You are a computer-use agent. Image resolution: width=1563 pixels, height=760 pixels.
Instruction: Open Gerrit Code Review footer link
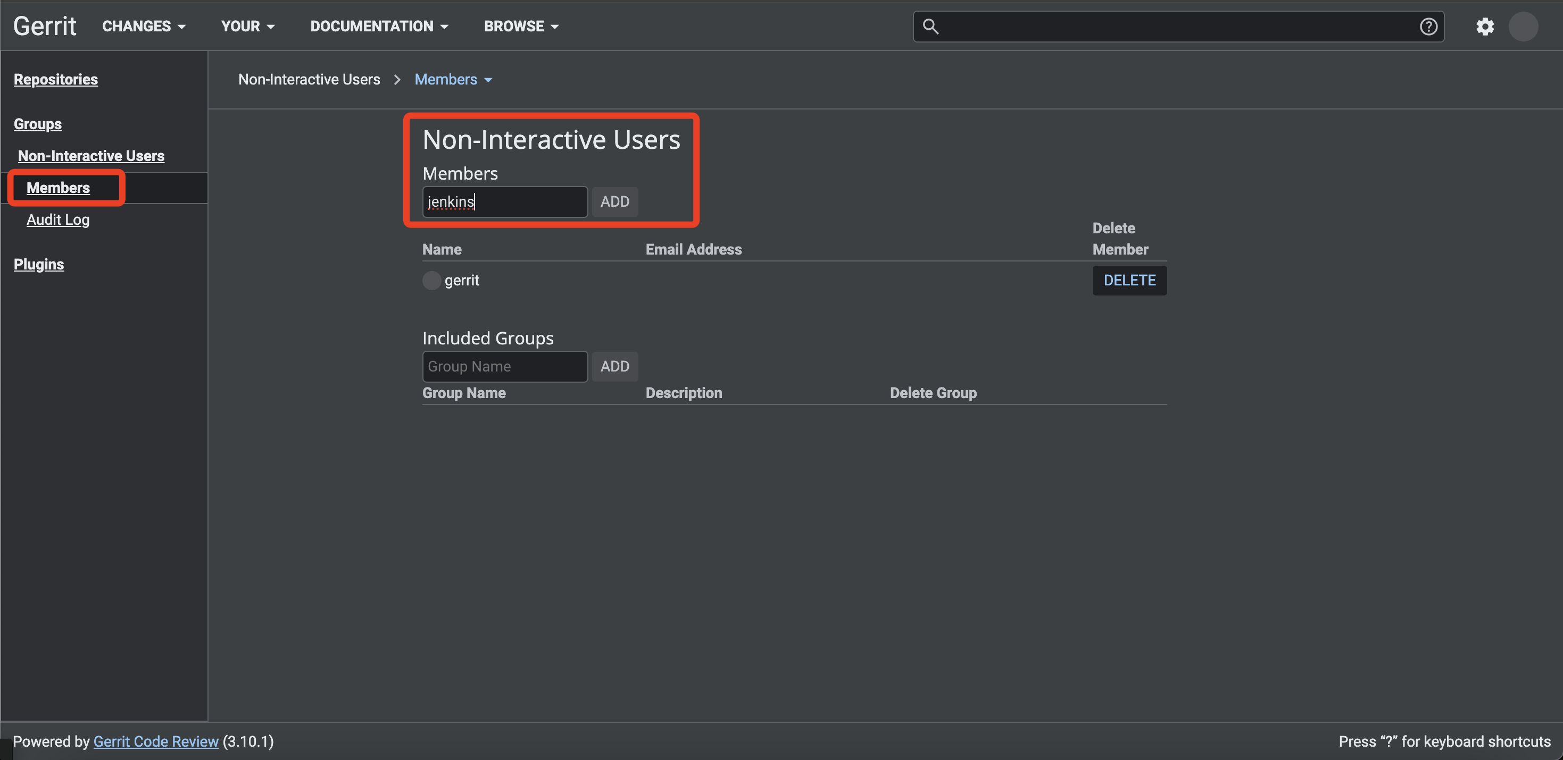(156, 741)
